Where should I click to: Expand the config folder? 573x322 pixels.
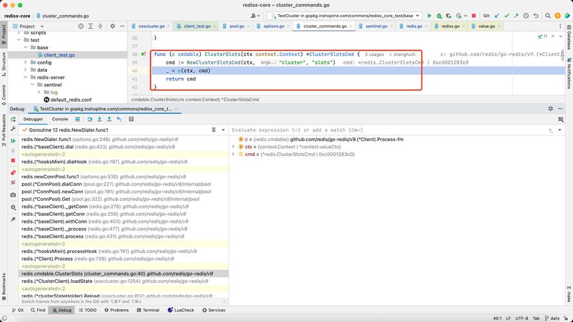26,62
